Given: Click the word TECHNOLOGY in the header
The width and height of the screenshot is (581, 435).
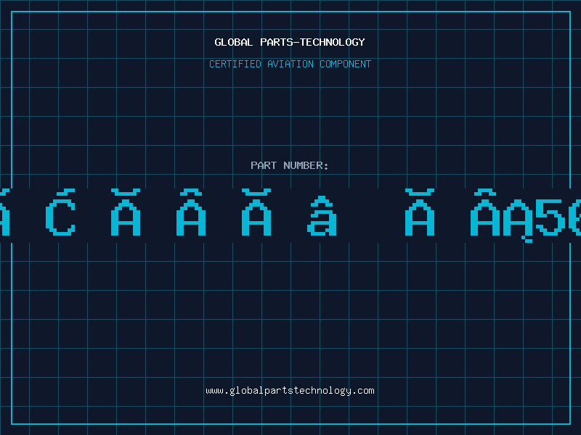Looking at the screenshot, I should coord(333,42).
